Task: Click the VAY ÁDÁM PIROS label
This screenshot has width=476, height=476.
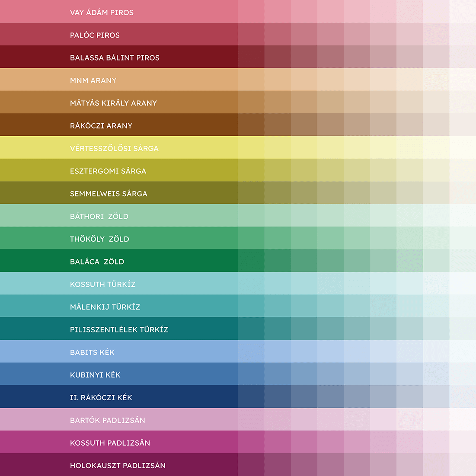Action: (102, 13)
